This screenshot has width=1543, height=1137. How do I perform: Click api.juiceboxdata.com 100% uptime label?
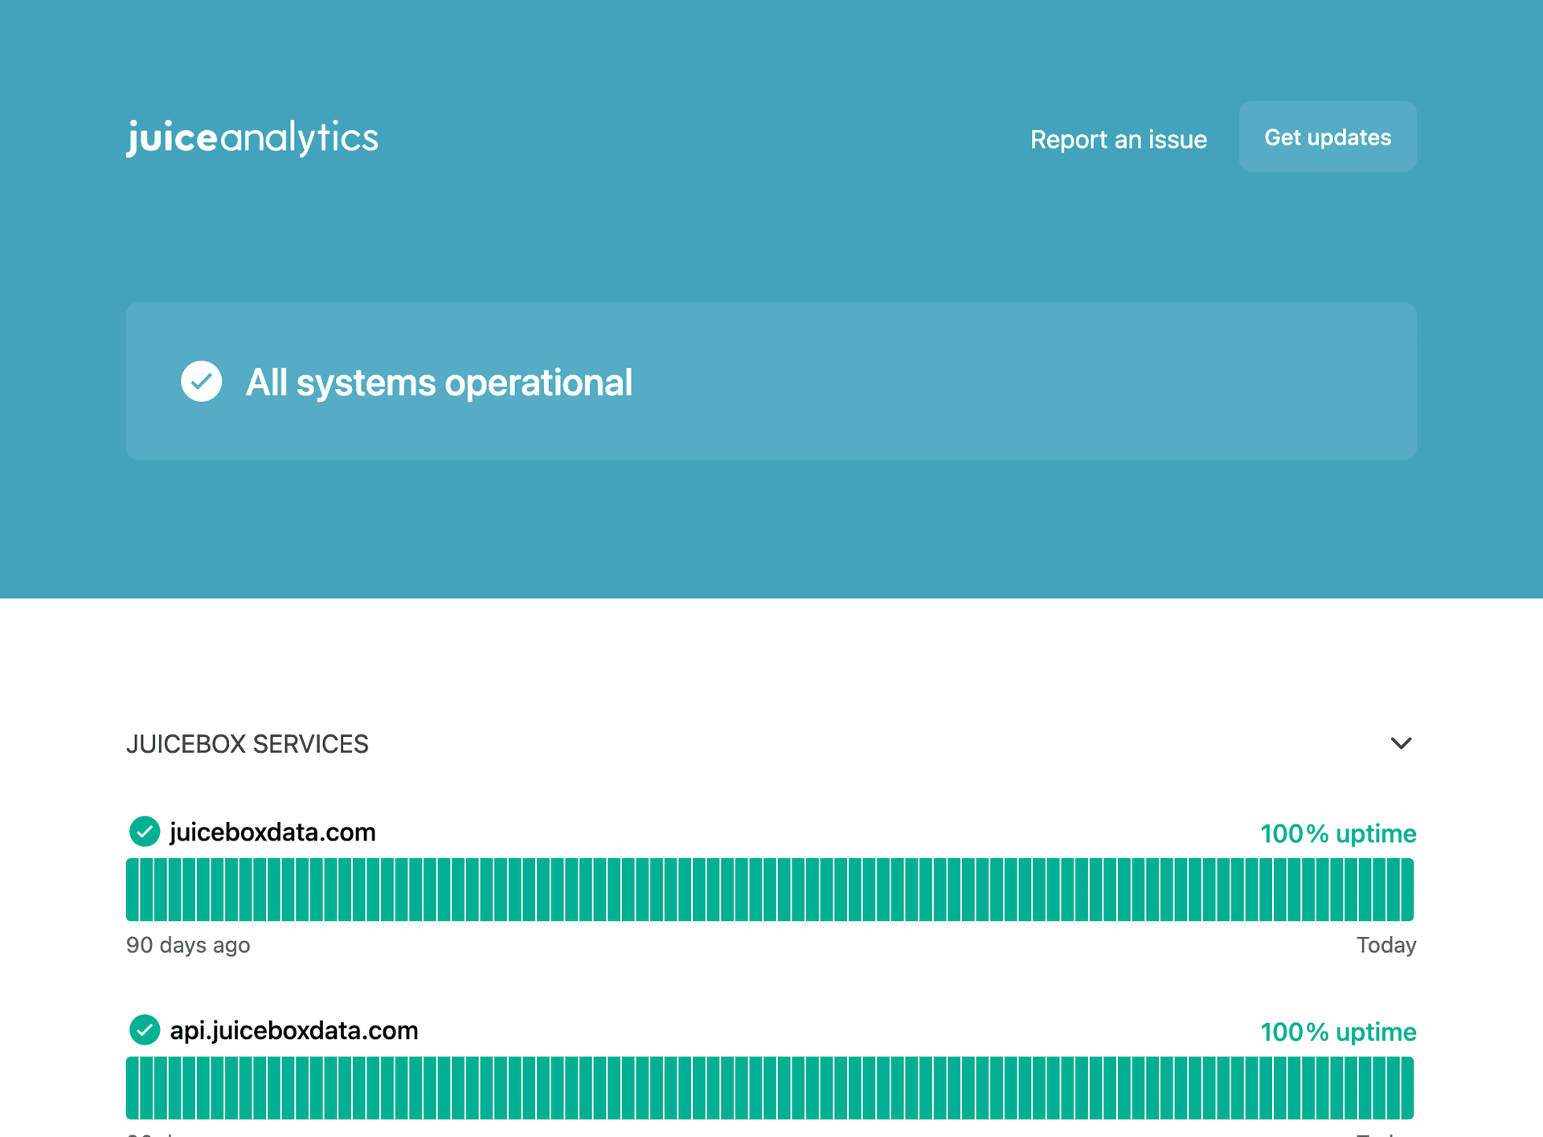point(1338,1032)
